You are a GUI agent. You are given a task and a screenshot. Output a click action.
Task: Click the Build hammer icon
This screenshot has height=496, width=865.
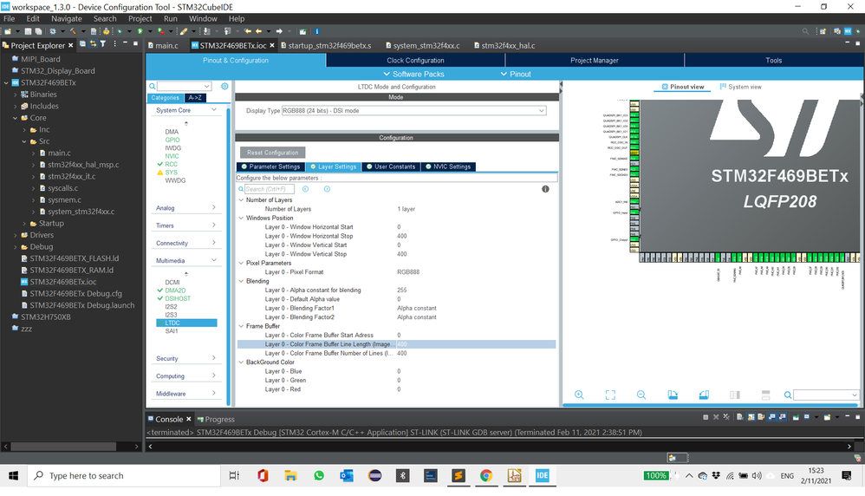point(74,31)
